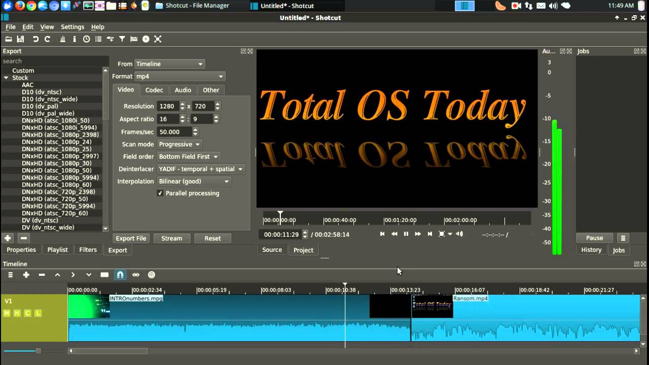Open the Format mp4 dropdown
Viewport: 649px width, 365px height.
(x=179, y=77)
